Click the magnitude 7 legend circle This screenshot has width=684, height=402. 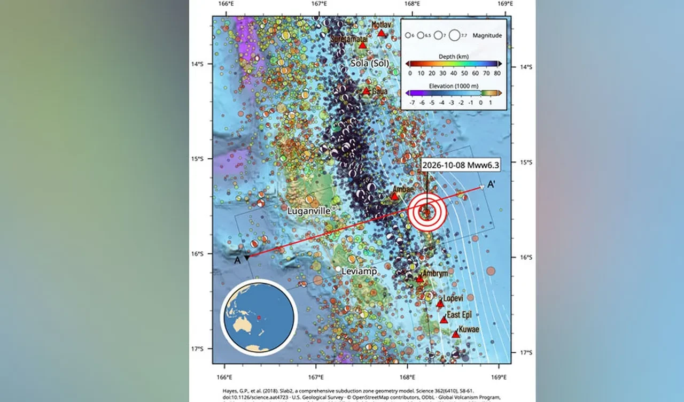[x=438, y=35]
